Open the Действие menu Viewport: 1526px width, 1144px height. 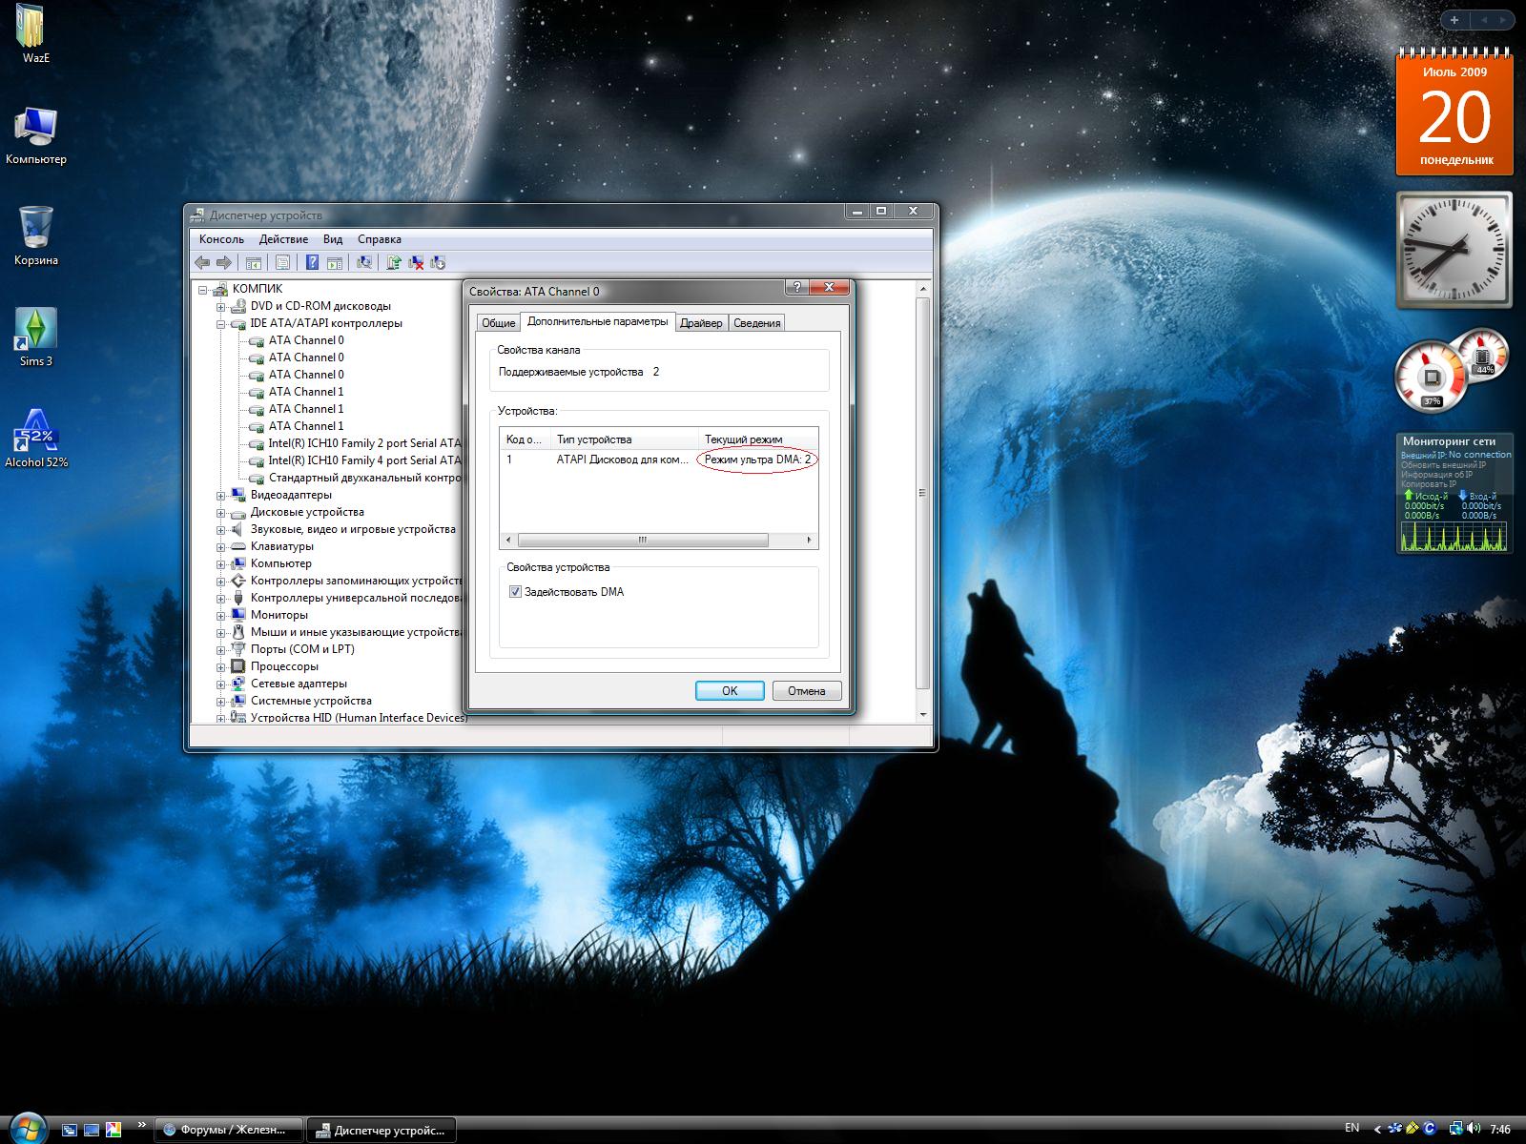283,239
